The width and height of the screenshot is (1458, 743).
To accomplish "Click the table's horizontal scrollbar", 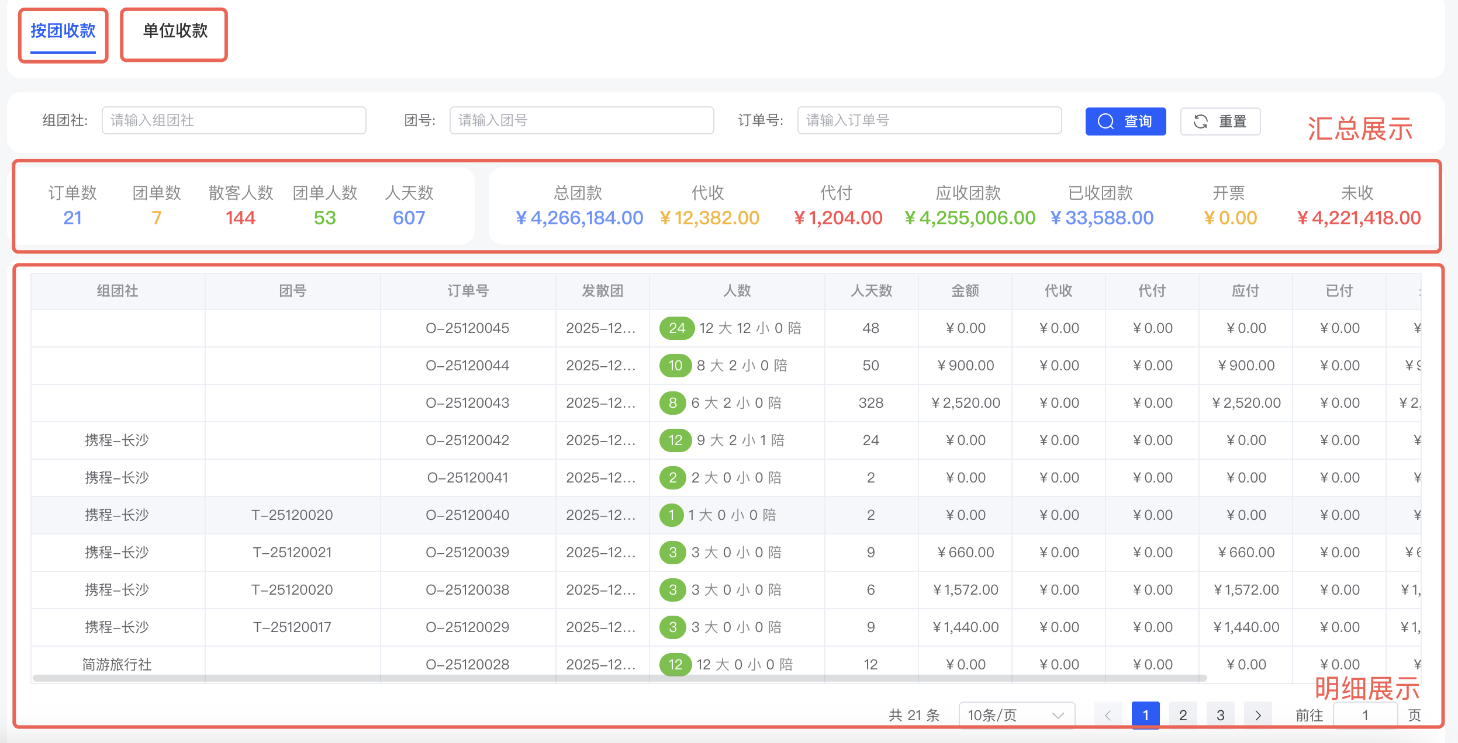I will [620, 678].
